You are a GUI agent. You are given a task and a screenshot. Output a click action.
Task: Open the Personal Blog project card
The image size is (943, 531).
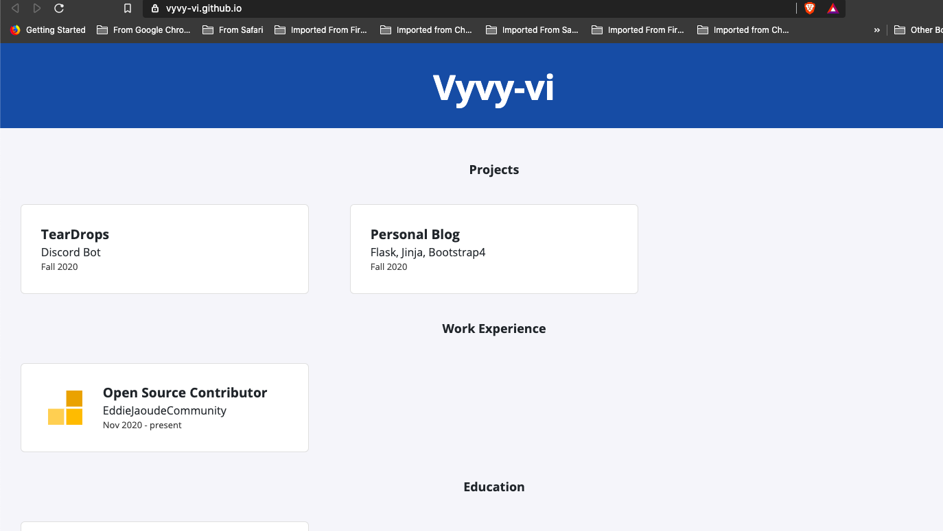coord(494,249)
